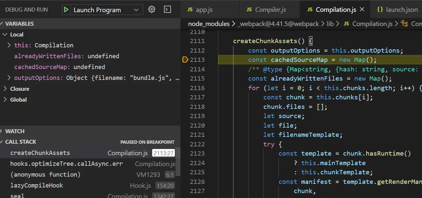Click the JS icon on app.js tab
The width and height of the screenshot is (422, 198).
click(190, 10)
